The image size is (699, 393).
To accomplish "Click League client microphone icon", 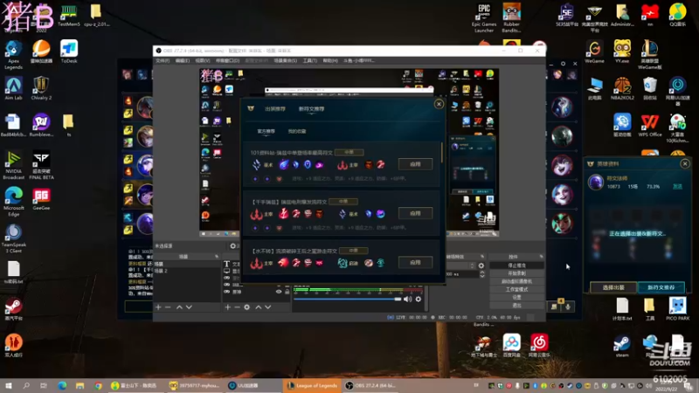I will 568,307.
